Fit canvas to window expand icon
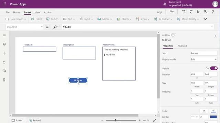This screenshot has width=220, height=123. (x=155, y=120)
